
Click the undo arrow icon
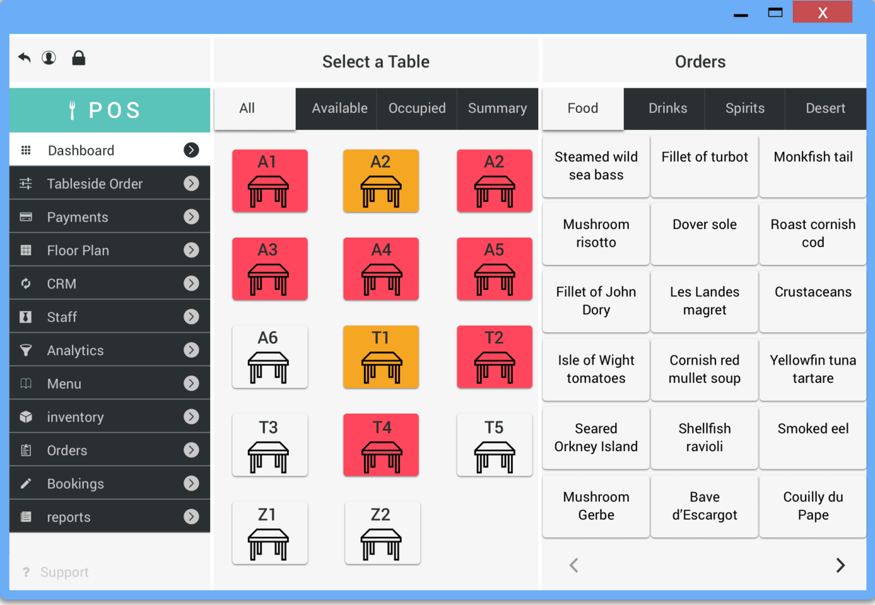[x=24, y=58]
